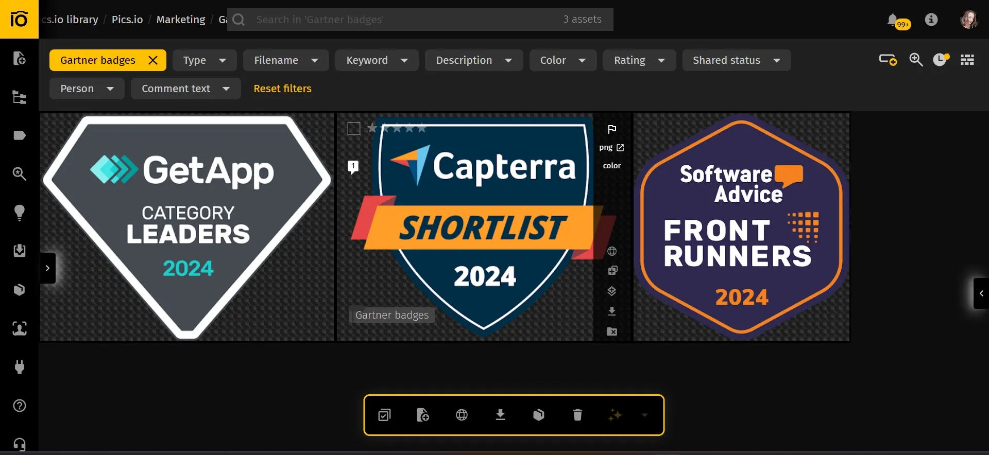
Task: Open the GetApp Category Leaders thumbnail
Action: [x=187, y=227]
